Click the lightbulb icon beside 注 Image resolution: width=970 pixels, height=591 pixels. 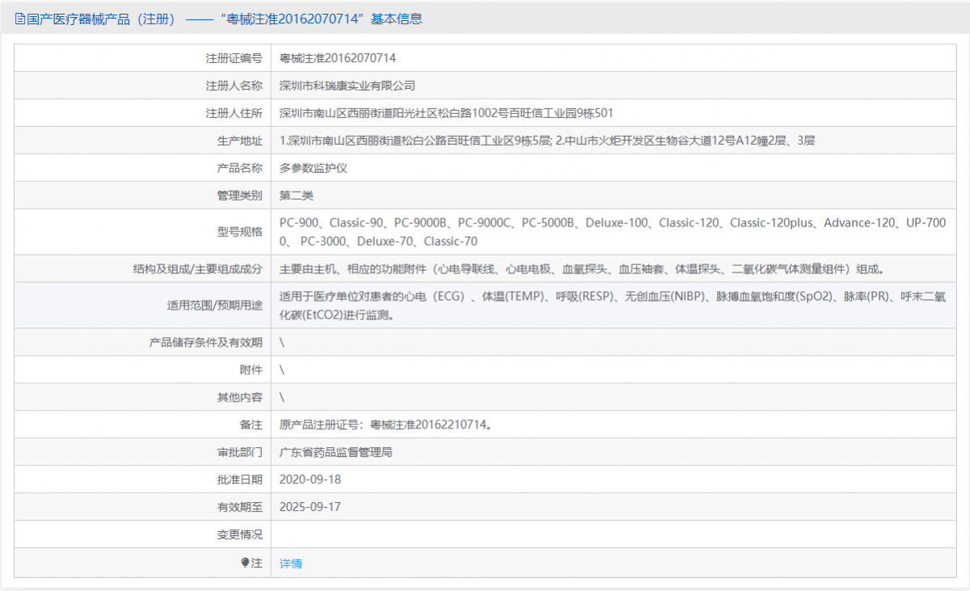tap(245, 563)
